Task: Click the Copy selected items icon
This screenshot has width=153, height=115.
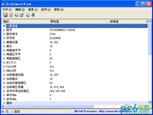Action: [16, 15]
